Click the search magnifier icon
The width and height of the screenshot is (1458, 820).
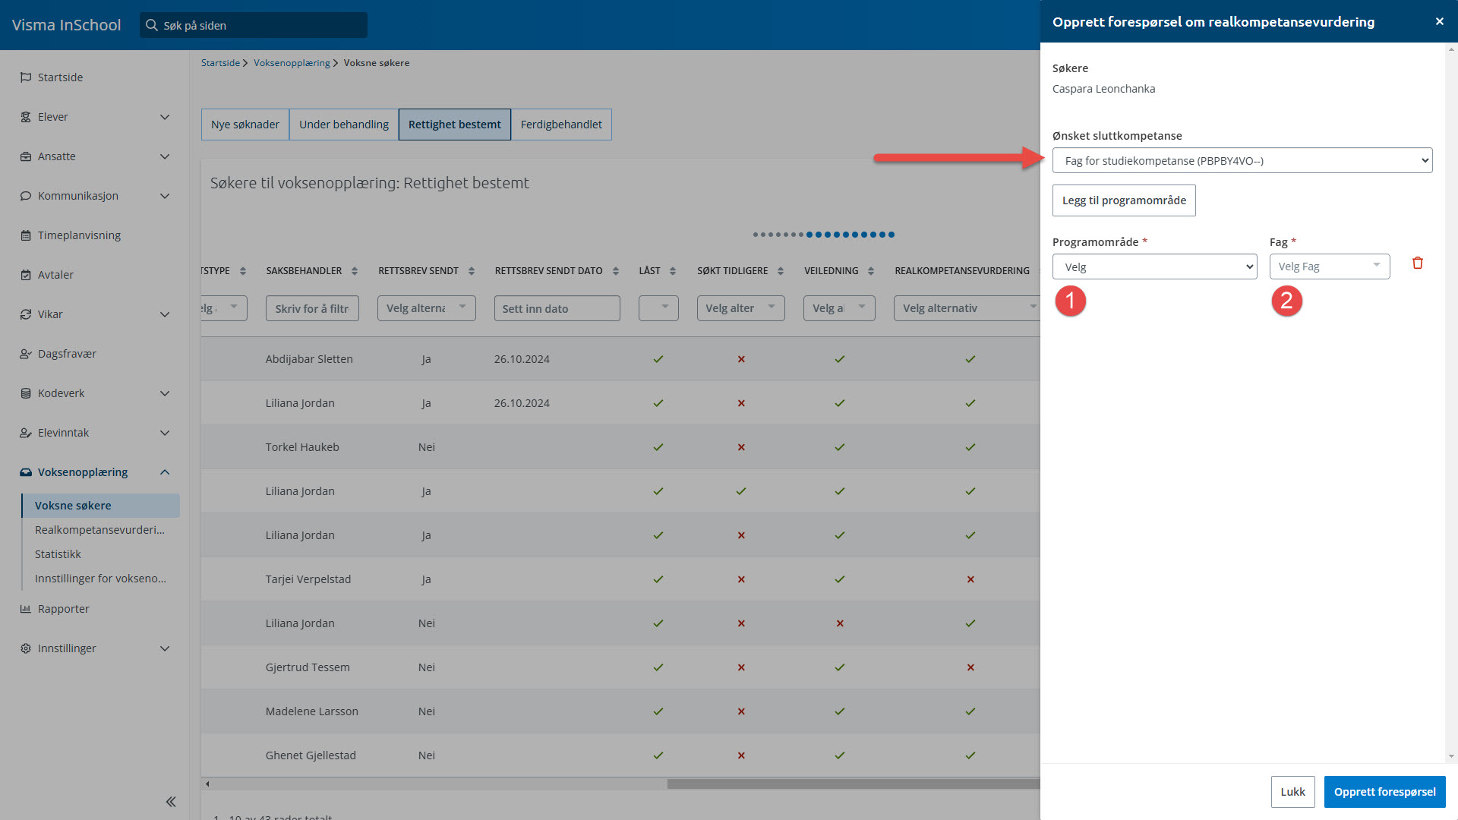point(152,25)
